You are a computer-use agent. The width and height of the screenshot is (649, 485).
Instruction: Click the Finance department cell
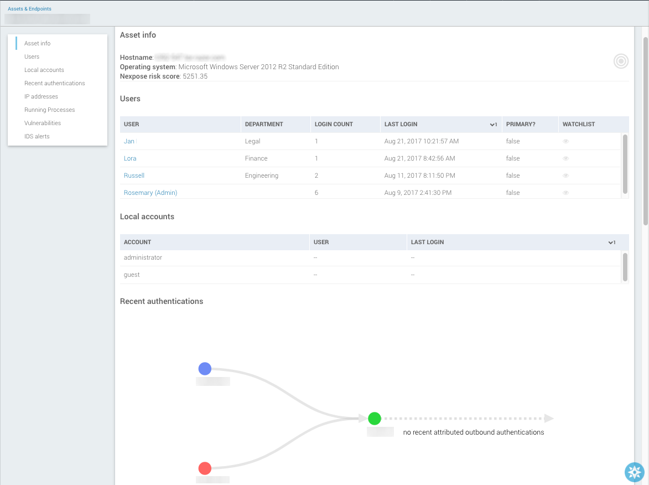[256, 158]
